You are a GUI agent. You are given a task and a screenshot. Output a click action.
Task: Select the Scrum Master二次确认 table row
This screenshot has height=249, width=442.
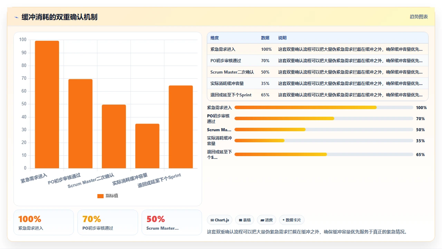click(318, 72)
